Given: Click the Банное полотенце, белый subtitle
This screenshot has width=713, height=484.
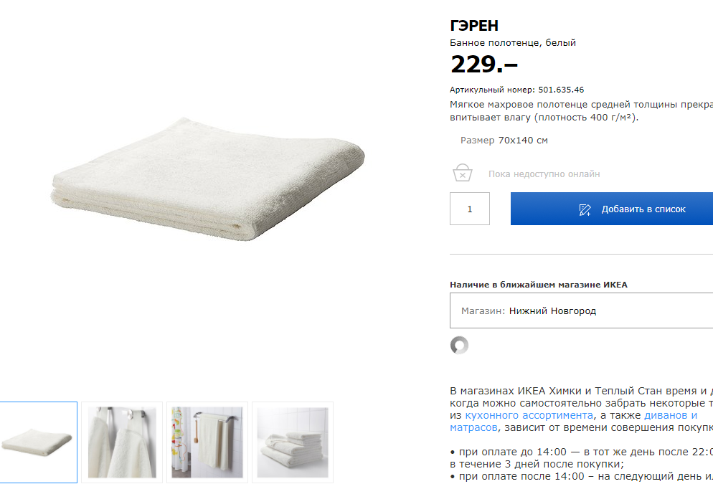Looking at the screenshot, I should pos(513,43).
